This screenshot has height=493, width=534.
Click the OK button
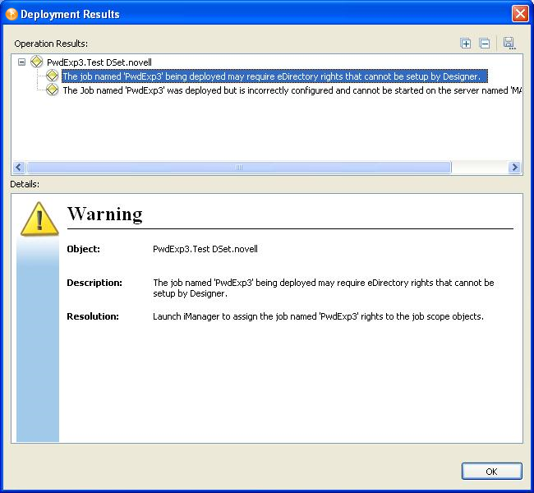point(491,471)
